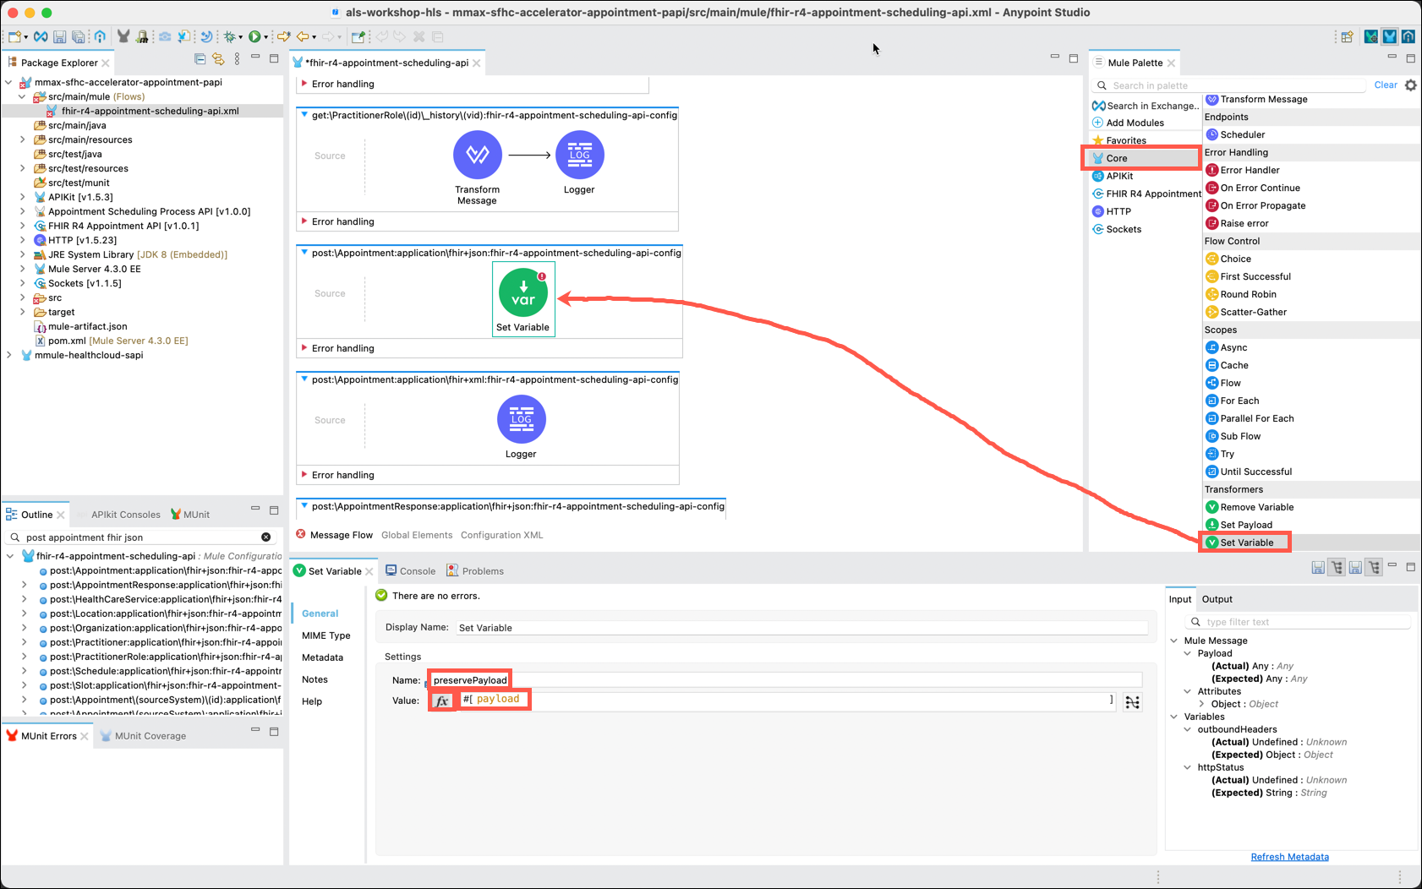Click the New project toolbar icon
Image resolution: width=1422 pixels, height=889 pixels.
14,36
